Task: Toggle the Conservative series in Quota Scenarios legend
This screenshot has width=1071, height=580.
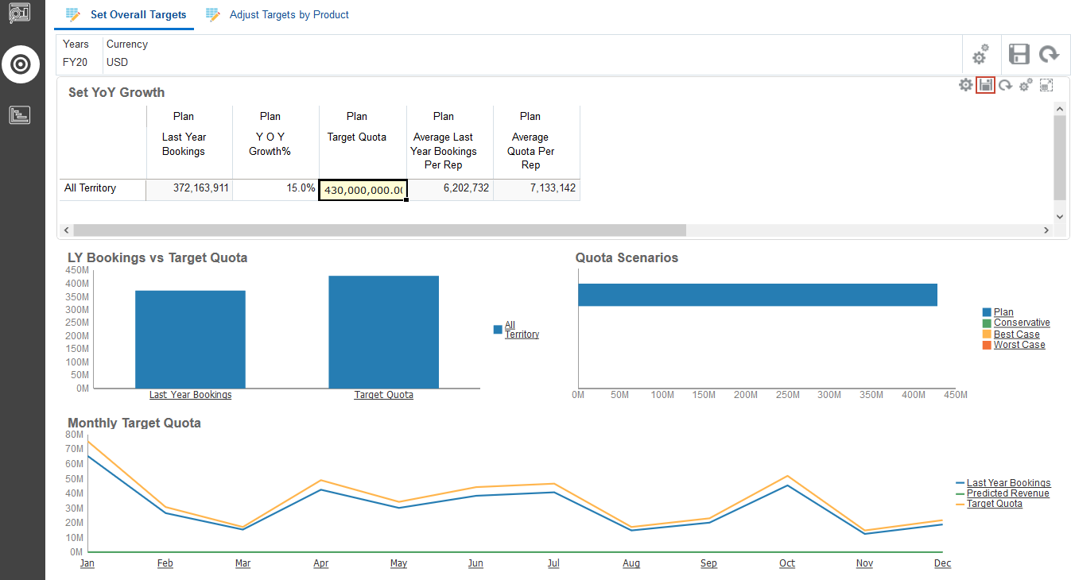Action: click(x=1021, y=323)
